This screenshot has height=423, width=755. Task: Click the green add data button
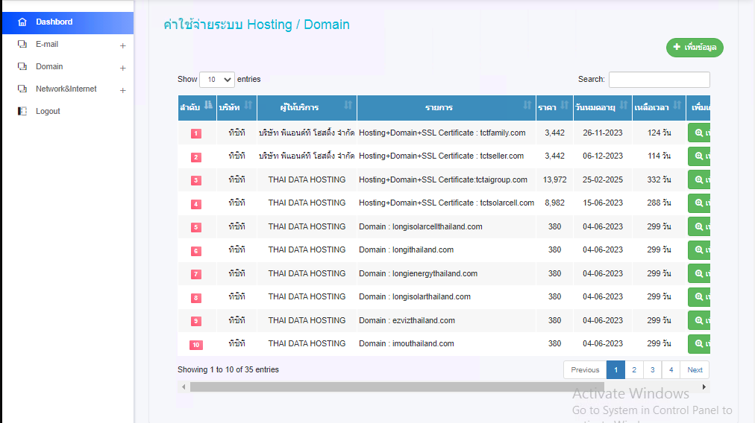pyautogui.click(x=695, y=47)
